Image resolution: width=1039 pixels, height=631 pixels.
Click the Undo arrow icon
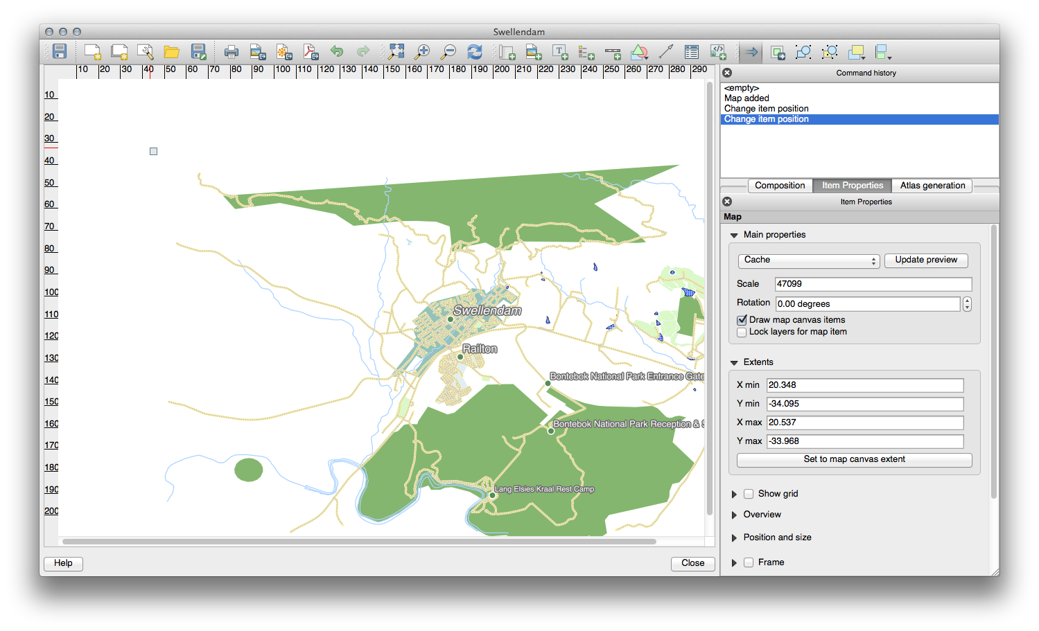tap(337, 52)
